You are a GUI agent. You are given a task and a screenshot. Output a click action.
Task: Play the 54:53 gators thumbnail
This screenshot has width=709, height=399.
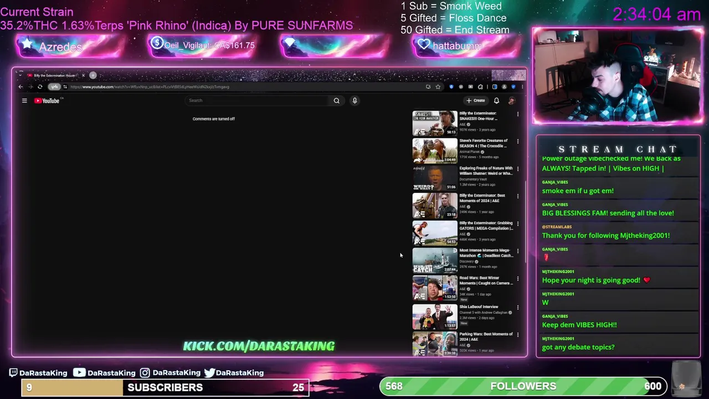(x=435, y=233)
